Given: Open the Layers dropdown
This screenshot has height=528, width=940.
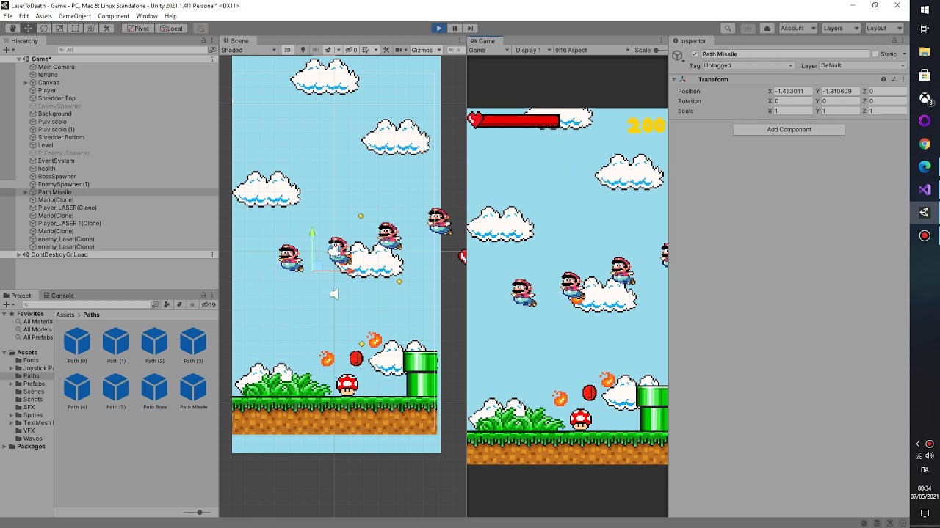Looking at the screenshot, I should (x=841, y=29).
